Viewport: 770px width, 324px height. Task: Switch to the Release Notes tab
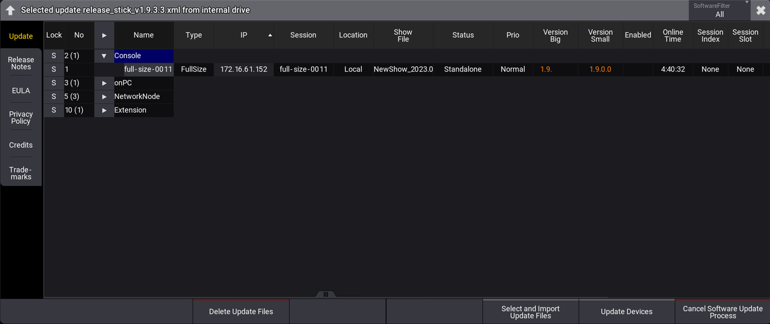pos(21,63)
